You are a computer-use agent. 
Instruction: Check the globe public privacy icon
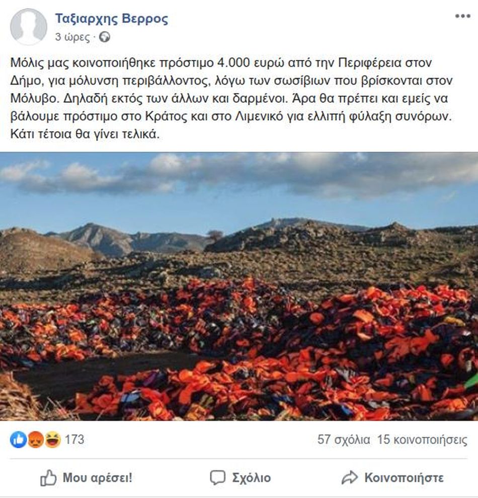pos(105,37)
